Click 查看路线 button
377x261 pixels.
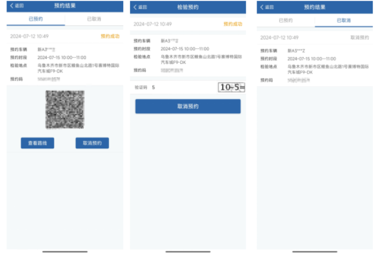point(37,143)
